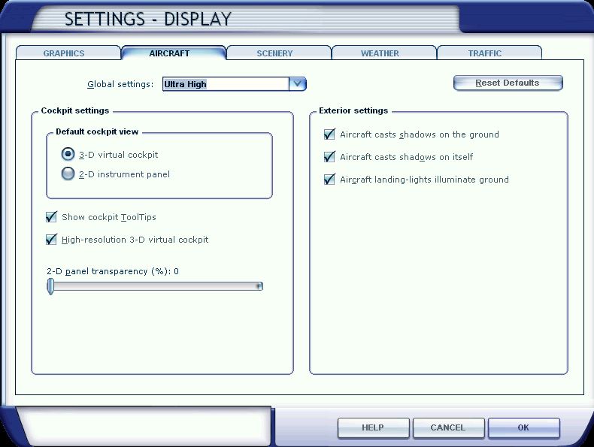Viewport: 594px width, 447px height.
Task: Expand the Global settings dropdown arrow
Action: 298,84
